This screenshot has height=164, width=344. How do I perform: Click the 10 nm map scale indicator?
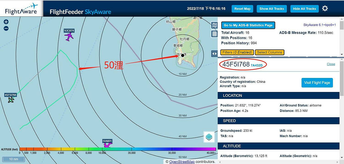click(x=13, y=159)
